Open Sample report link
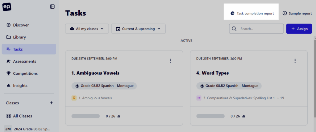This screenshot has width=316, height=132. tap(297, 14)
